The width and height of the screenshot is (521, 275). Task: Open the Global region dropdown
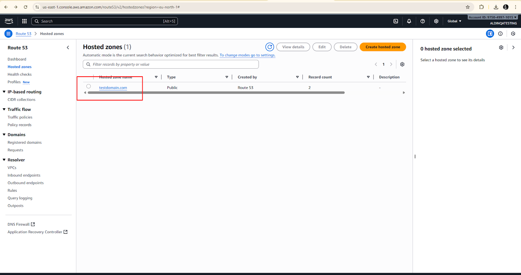[454, 21]
